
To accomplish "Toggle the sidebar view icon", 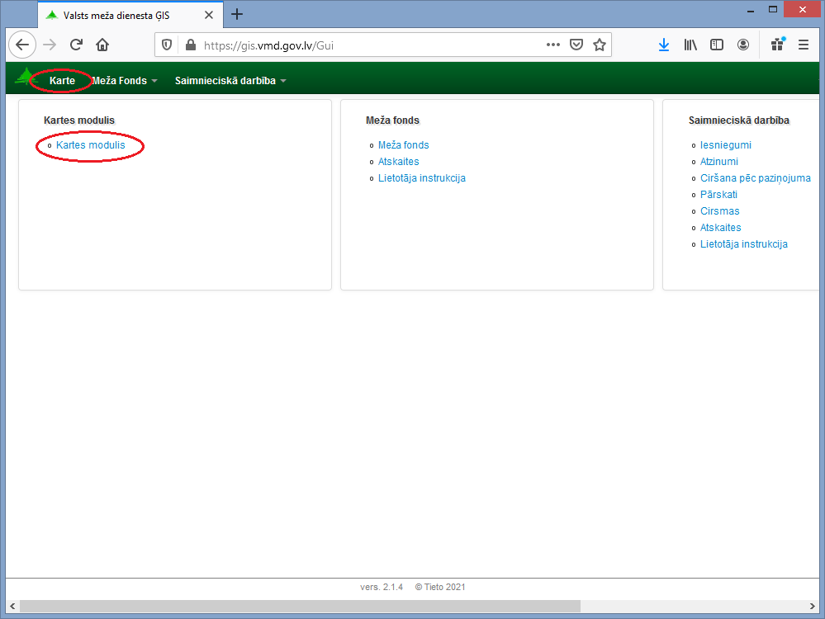I will coord(717,45).
